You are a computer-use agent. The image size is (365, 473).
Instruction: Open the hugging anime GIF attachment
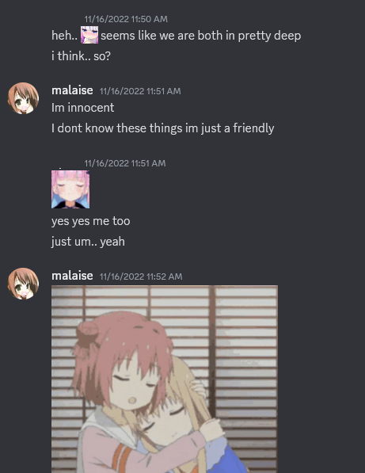point(165,379)
